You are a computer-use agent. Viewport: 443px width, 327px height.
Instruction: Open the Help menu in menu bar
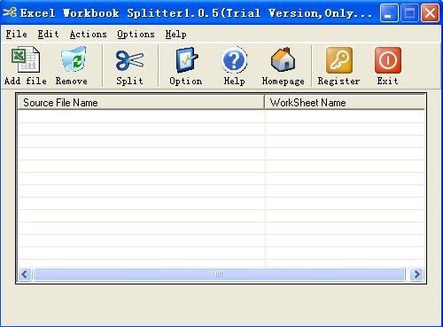point(175,34)
